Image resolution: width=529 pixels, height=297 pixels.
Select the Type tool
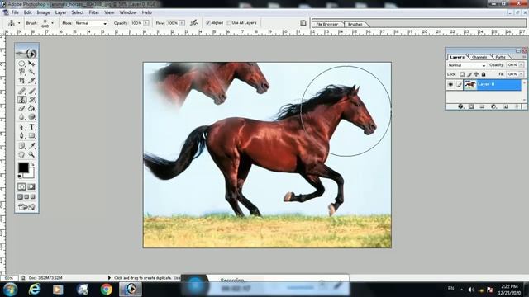pos(31,127)
